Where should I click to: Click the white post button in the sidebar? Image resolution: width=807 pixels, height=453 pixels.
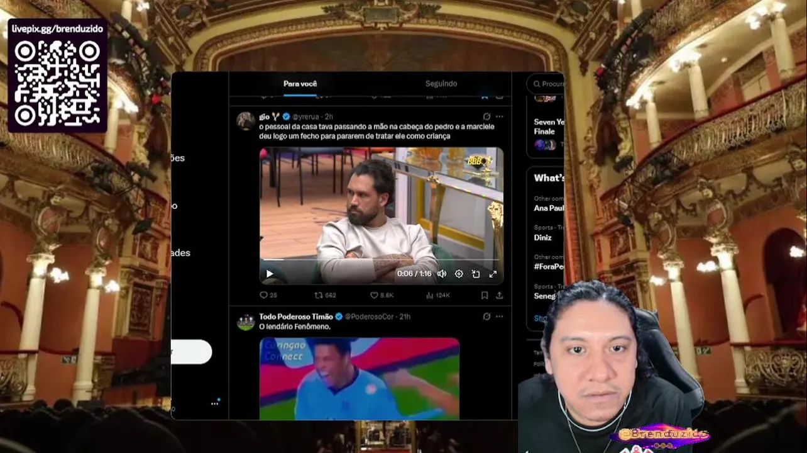pos(191,352)
